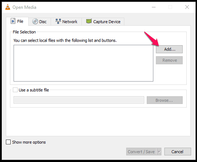
Task: Click the File tab play-file icon
Action: tap(13, 21)
